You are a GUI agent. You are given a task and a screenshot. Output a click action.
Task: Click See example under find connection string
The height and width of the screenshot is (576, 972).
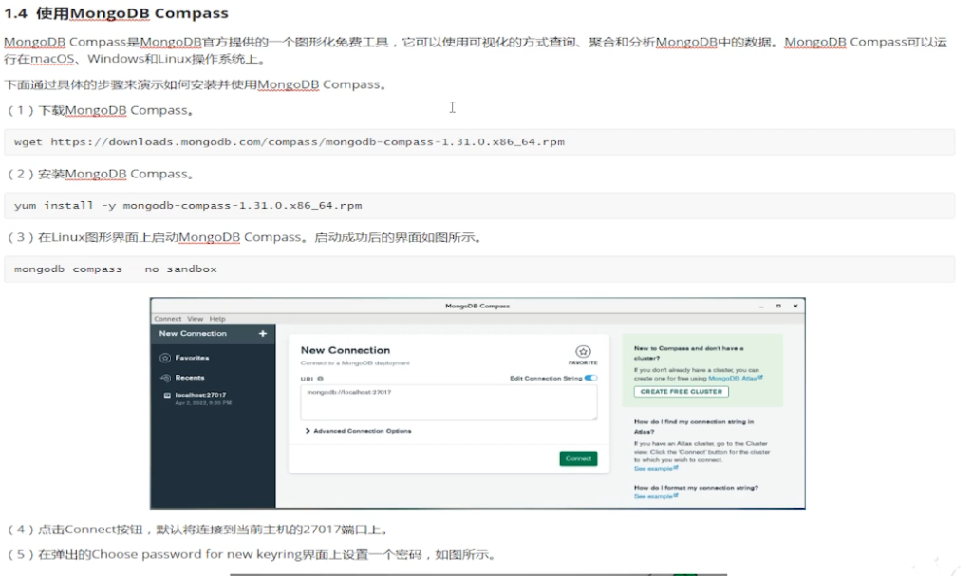(656, 469)
